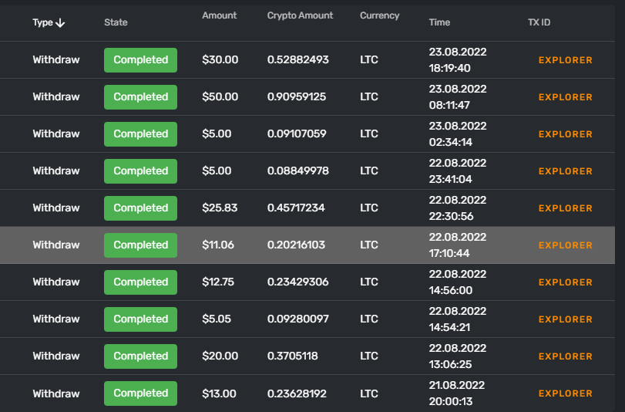Open EXPLORER link for $30.00 withdrawal

click(x=565, y=60)
